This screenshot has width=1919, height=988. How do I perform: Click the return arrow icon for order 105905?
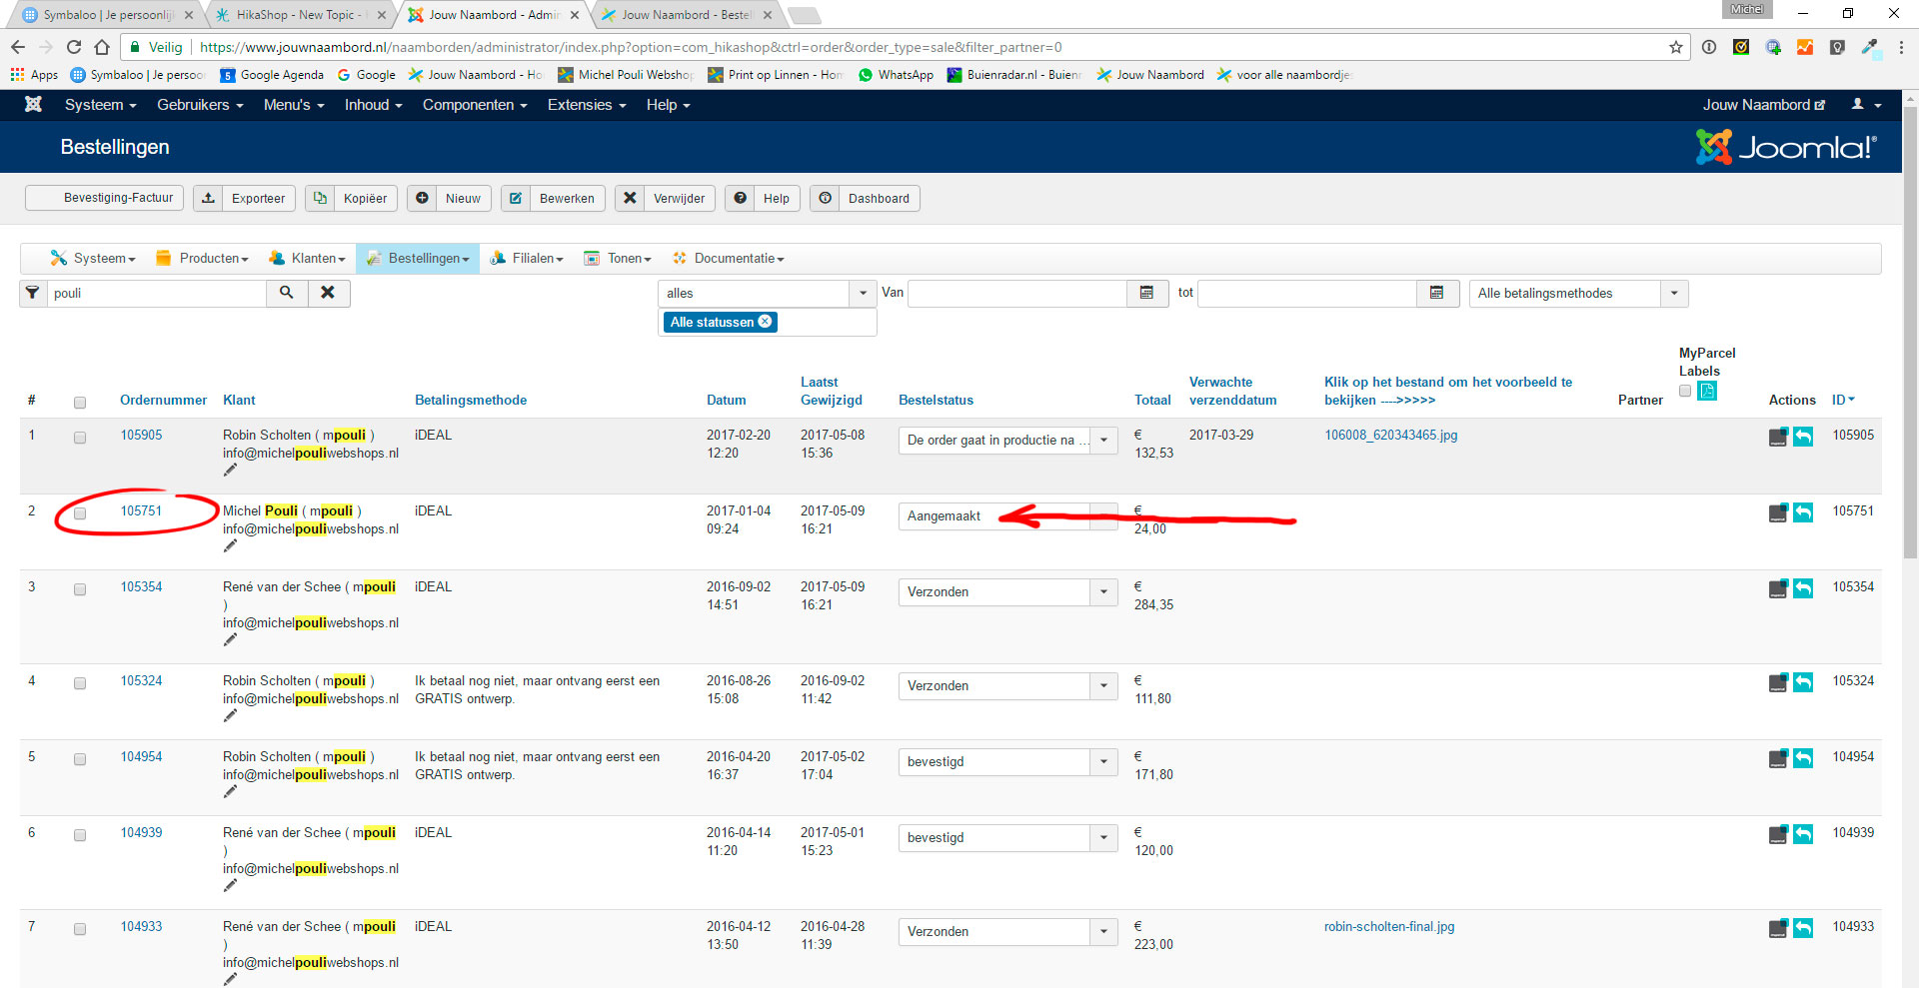coord(1803,437)
